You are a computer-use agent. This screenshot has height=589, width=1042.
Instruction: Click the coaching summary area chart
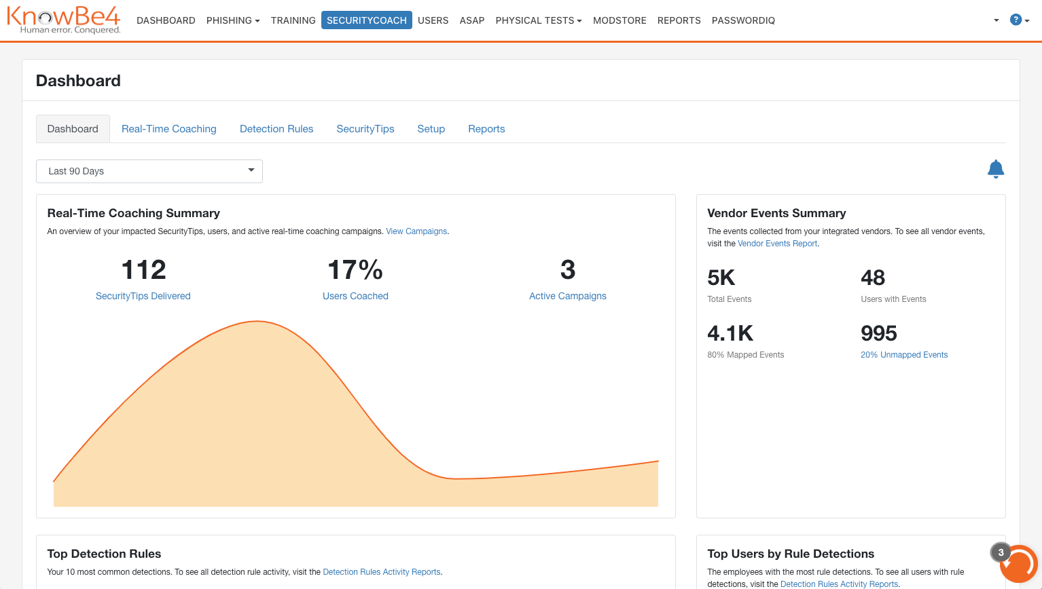272,421
